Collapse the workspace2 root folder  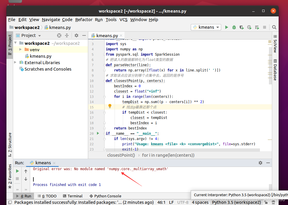[x=16, y=43]
